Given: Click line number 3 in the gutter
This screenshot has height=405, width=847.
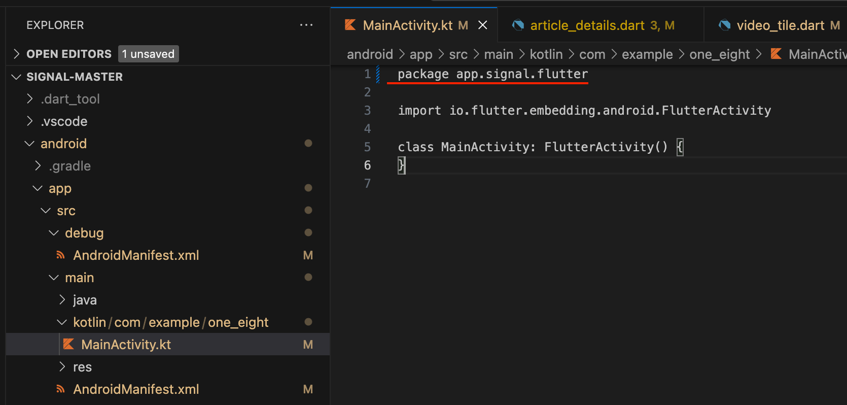Looking at the screenshot, I should tap(367, 111).
